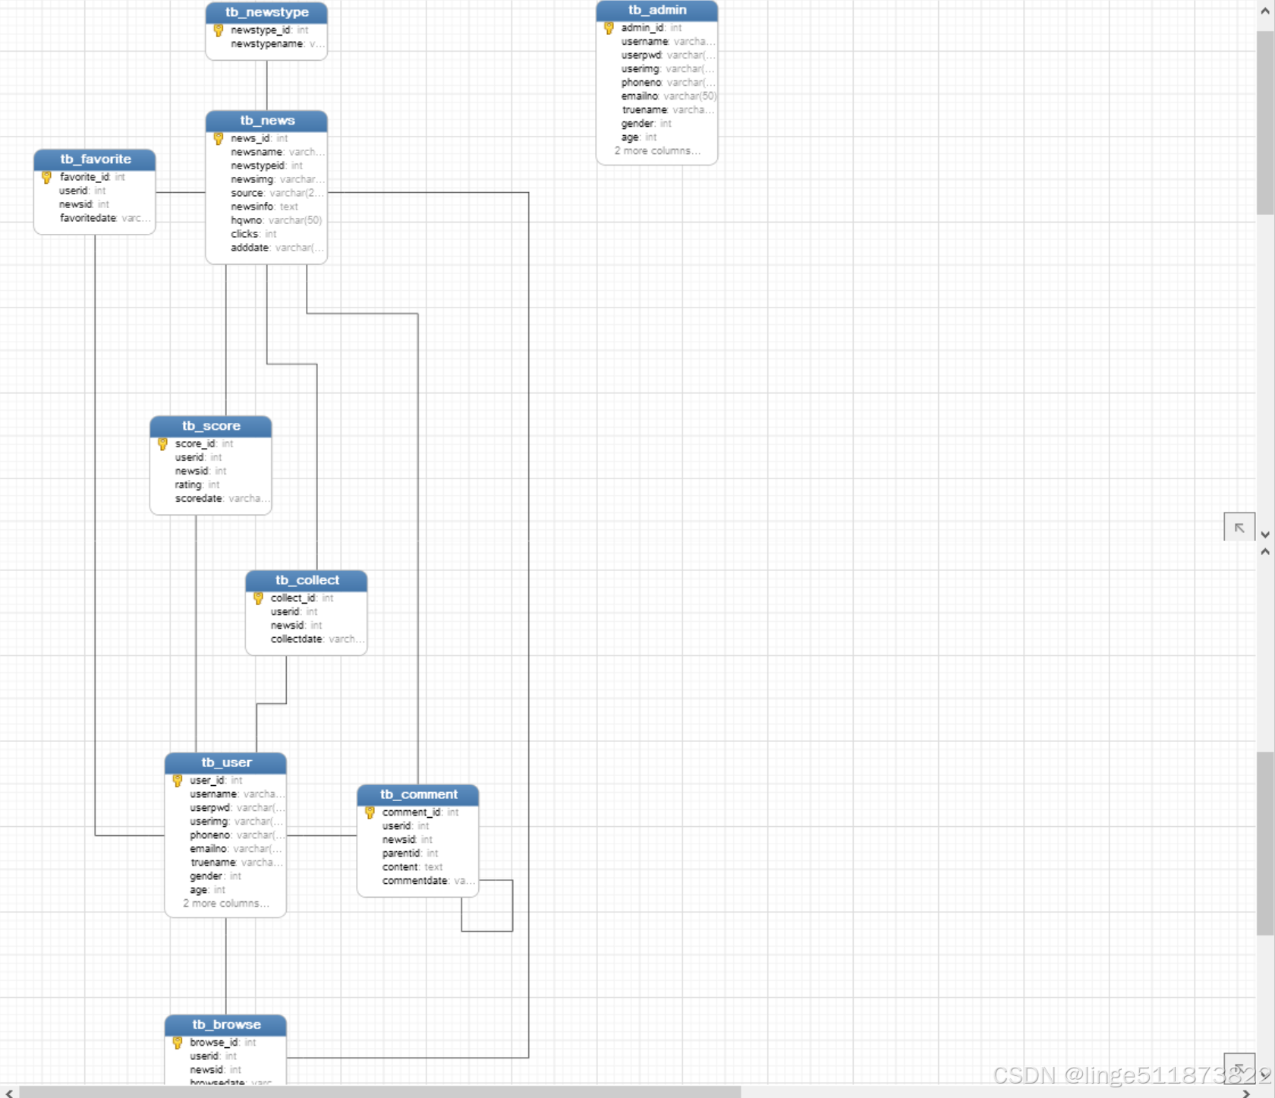
Task: Expand the 2 more columns entry in tb_admin
Action: (x=657, y=150)
